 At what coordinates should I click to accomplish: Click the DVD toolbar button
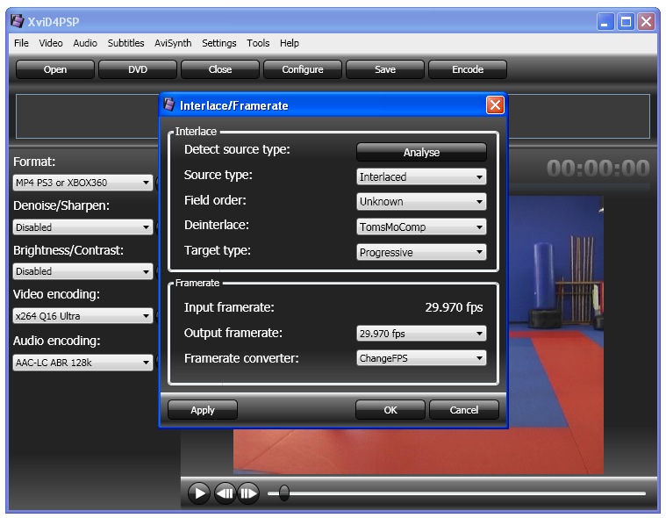(138, 69)
